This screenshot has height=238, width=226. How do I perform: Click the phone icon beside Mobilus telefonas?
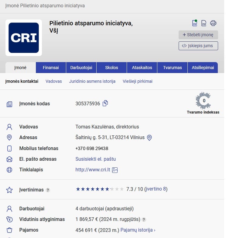[9, 149]
